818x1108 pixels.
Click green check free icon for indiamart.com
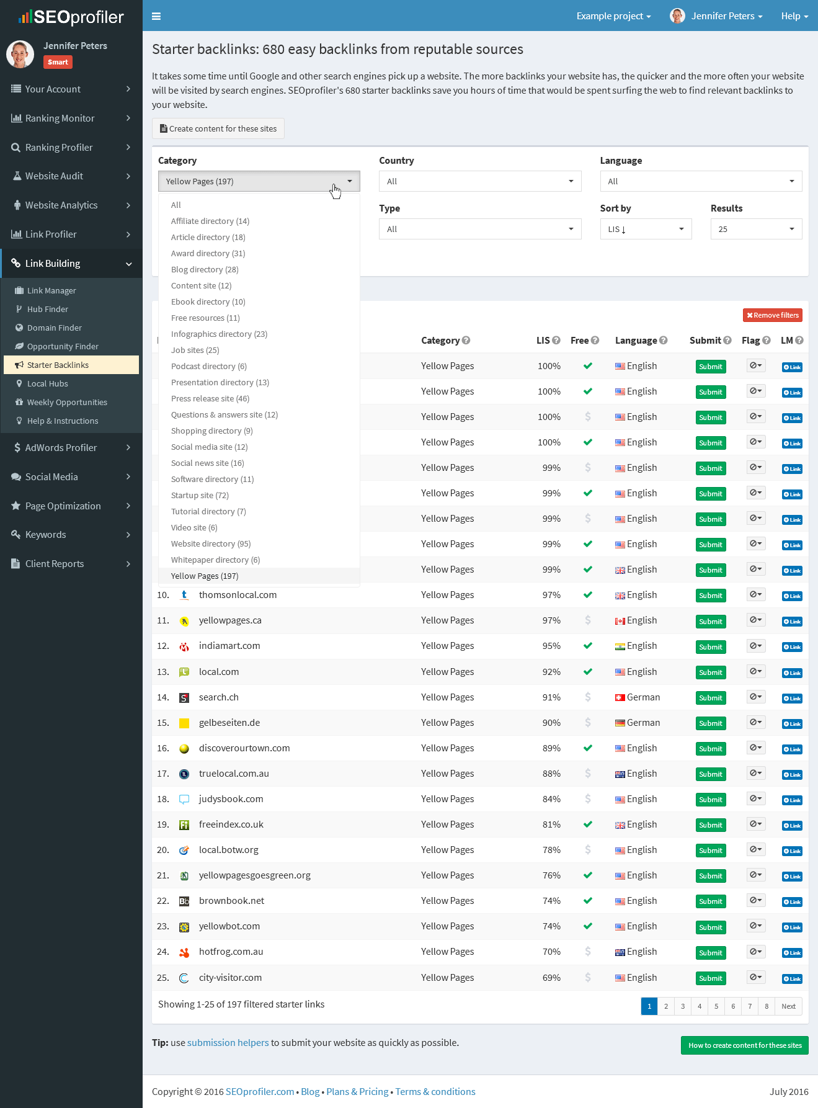[x=588, y=646]
